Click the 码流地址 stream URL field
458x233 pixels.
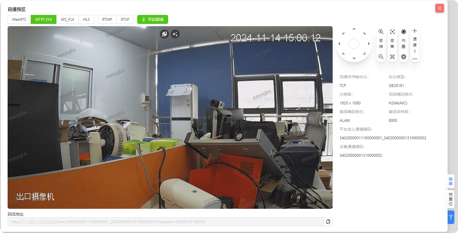click(166, 222)
